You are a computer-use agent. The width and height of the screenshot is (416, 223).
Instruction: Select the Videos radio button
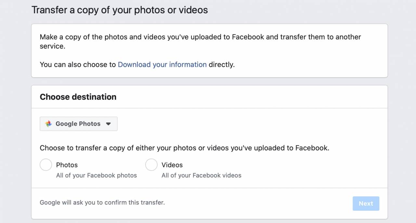click(x=151, y=165)
